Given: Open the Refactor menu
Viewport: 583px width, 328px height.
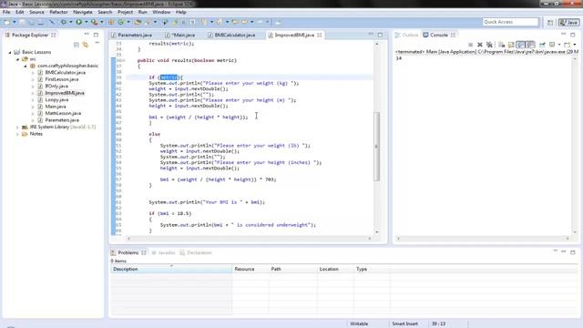Looking at the screenshot, I should [58, 12].
